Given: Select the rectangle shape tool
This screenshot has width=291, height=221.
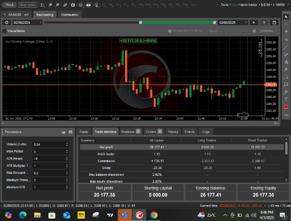Looking at the screenshot, I should [286, 84].
